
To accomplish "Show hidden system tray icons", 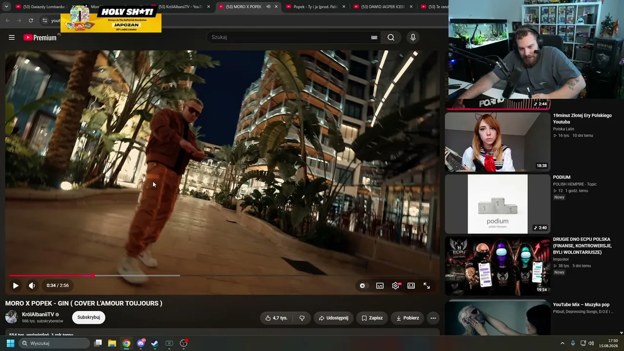I will pos(562,343).
